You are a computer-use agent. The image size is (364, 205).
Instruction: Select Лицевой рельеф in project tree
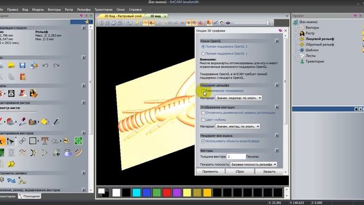(x=320, y=39)
